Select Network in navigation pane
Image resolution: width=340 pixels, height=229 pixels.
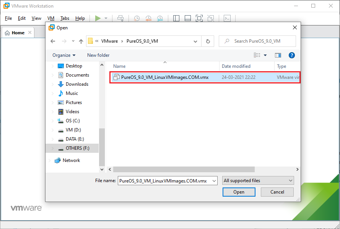[71, 160]
